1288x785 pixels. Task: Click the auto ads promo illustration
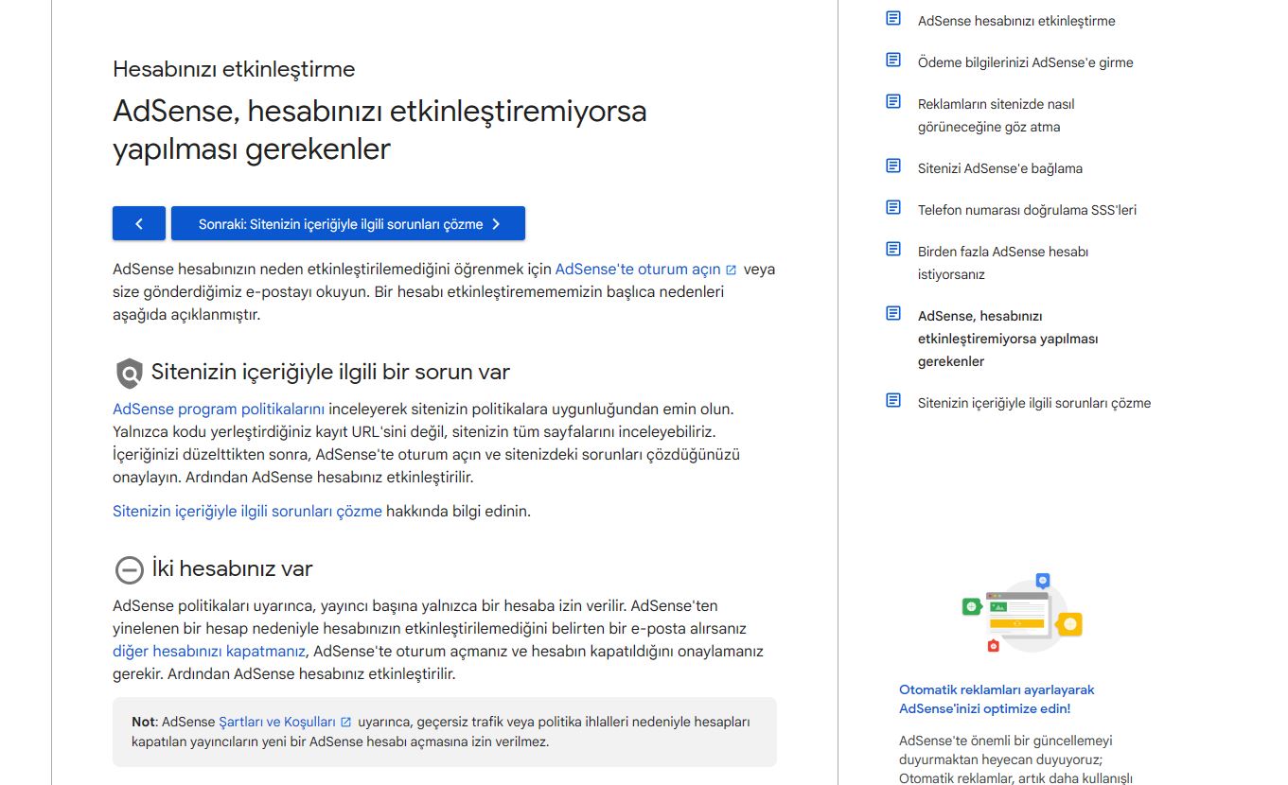1022,613
